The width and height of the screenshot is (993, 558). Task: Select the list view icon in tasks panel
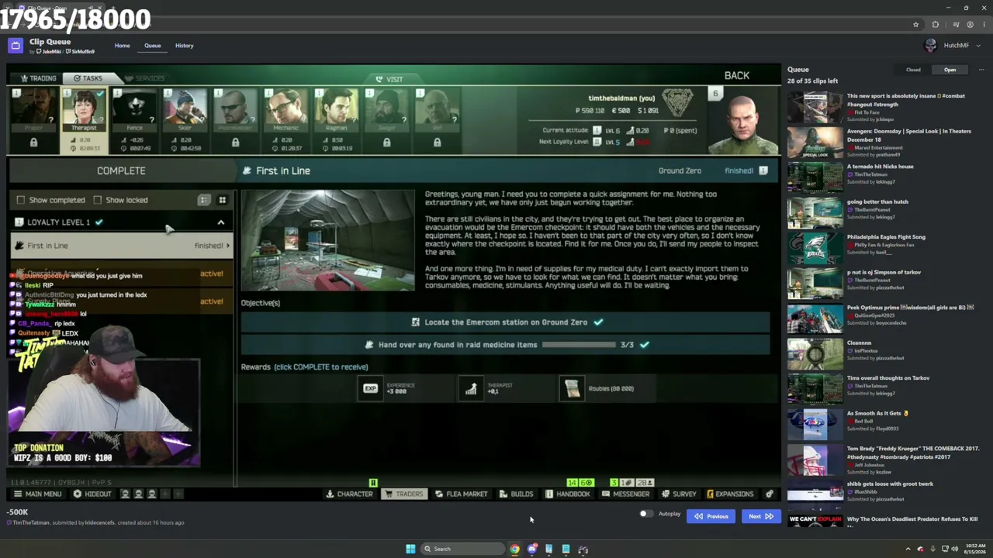[203, 200]
